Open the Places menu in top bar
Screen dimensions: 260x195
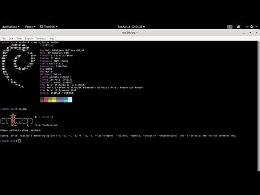[x=30, y=27]
